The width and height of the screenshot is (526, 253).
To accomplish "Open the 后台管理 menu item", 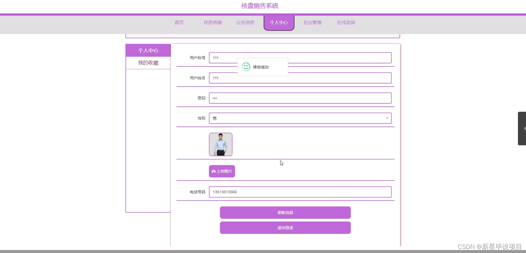I will pyautogui.click(x=312, y=22).
